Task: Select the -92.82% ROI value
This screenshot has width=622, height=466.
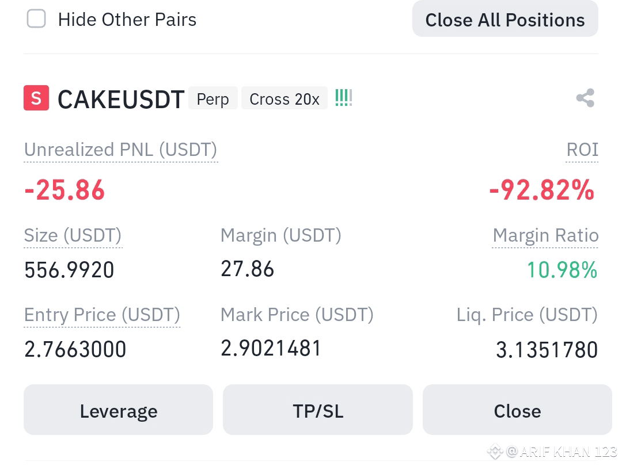Action: [542, 190]
